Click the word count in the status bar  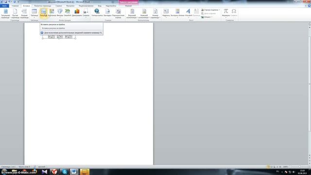(24, 167)
